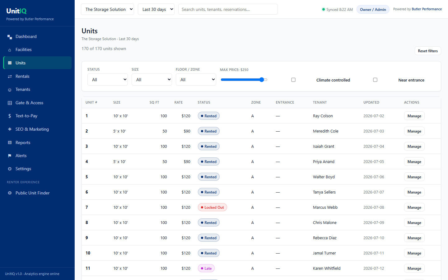Click Manage for Priya Anand's unit
Viewport: 448px width, 280px height.
(414, 162)
